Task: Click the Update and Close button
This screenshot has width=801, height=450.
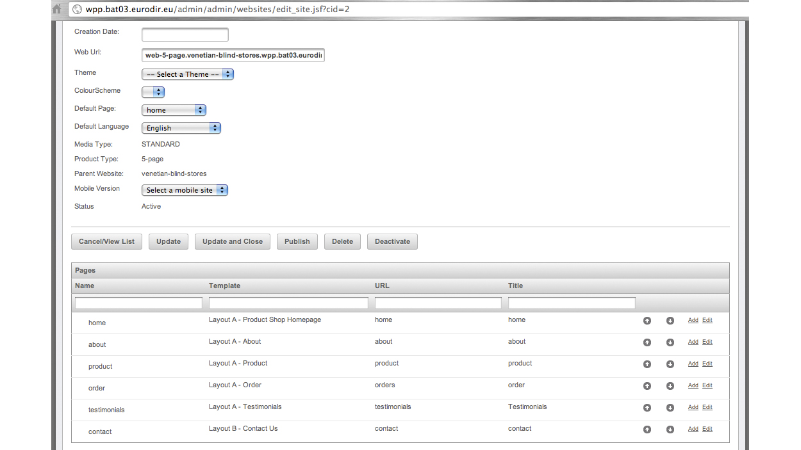Action: tap(233, 241)
